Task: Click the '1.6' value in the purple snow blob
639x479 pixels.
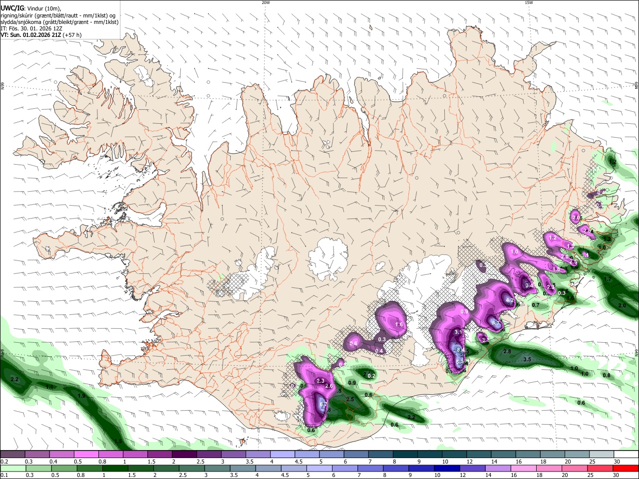Action: (399, 325)
